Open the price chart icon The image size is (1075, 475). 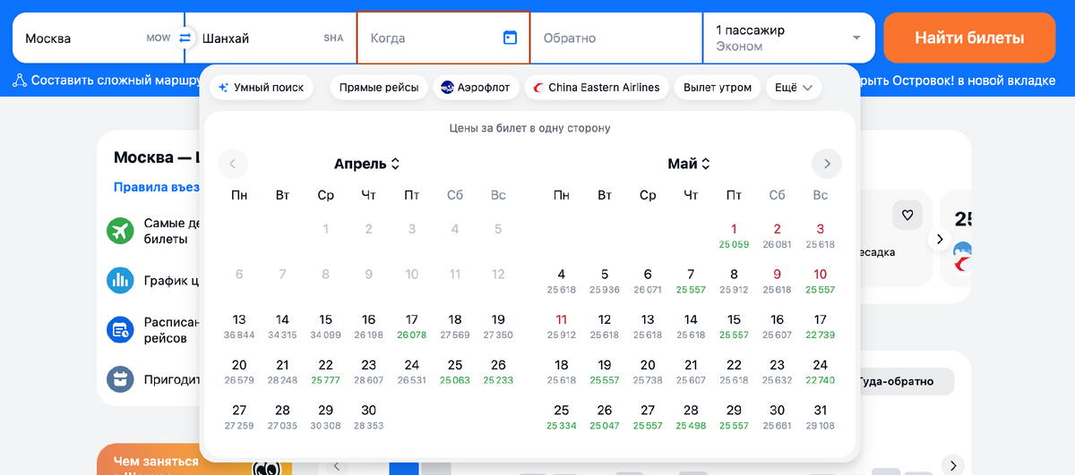click(x=120, y=281)
